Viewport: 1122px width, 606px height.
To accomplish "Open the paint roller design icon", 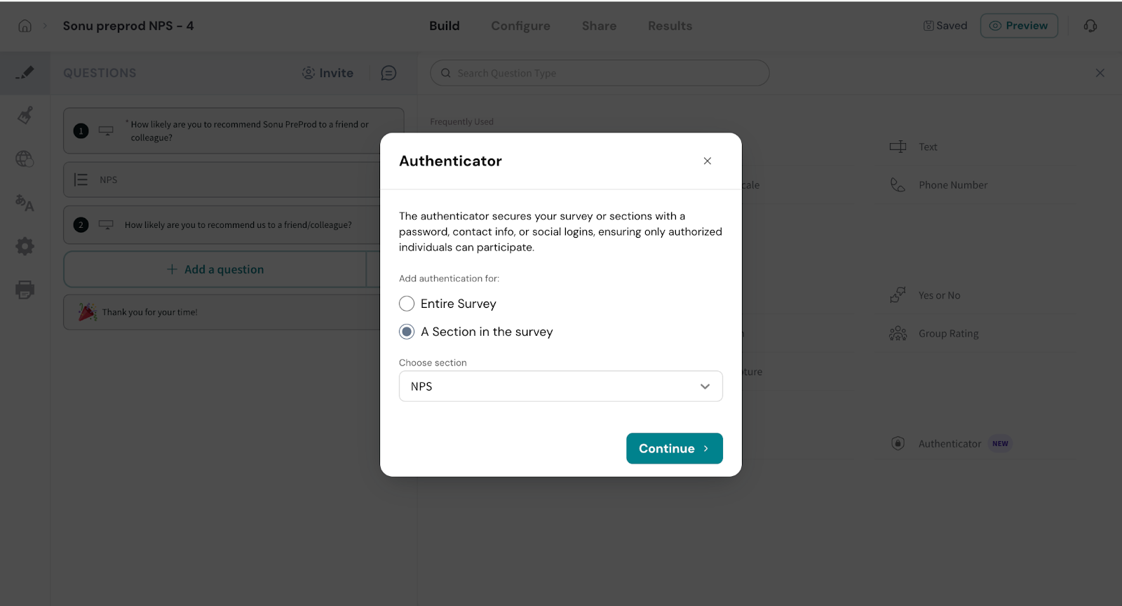I will pyautogui.click(x=25, y=115).
